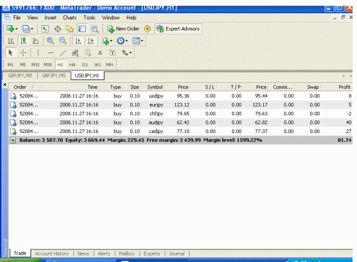Switch to D1 timeframe

(85, 65)
